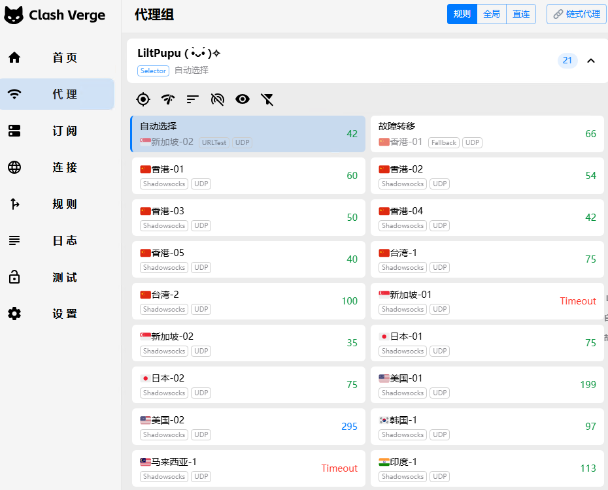Collapse the LiltPupu proxy group
This screenshot has width=608, height=490.
[x=591, y=61]
